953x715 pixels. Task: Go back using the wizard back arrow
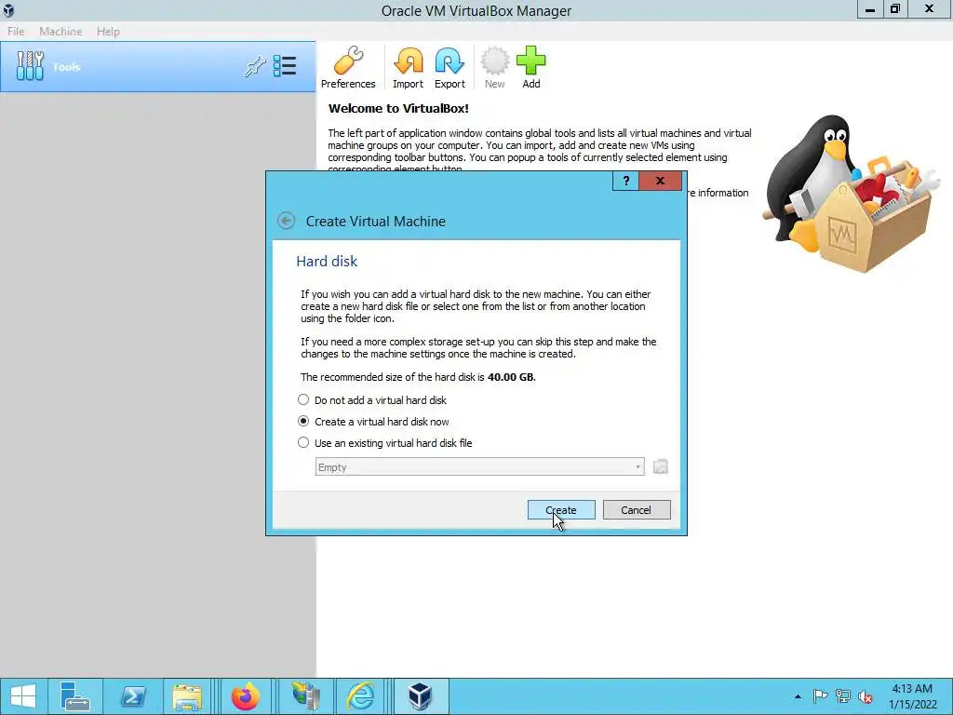point(287,220)
